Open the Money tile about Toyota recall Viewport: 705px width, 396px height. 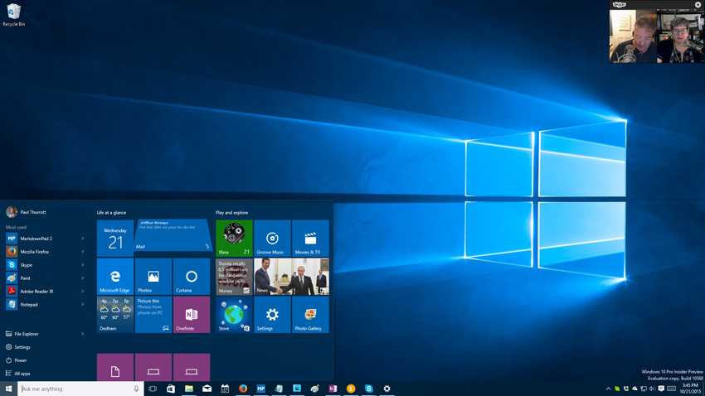(234, 276)
